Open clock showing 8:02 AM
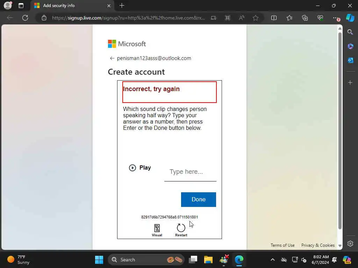 (x=321, y=260)
